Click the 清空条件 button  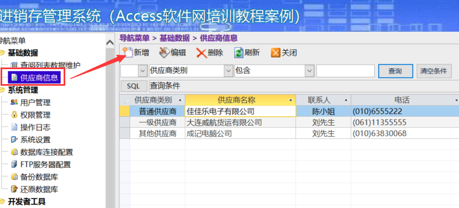click(434, 71)
